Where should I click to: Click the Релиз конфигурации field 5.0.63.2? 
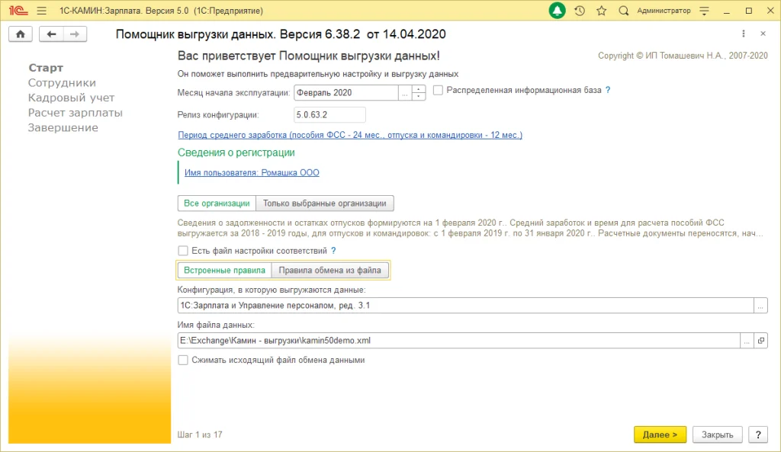coord(329,115)
